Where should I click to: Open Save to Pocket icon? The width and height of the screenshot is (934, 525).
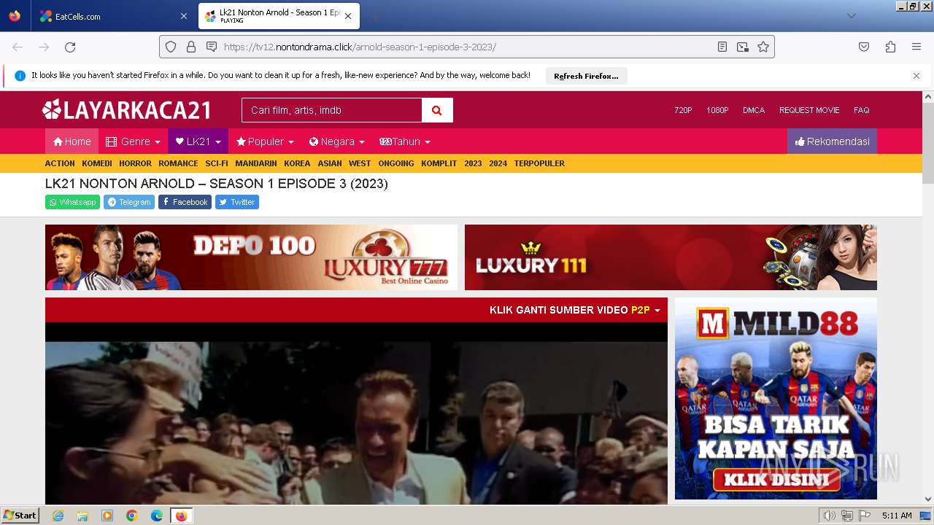pyautogui.click(x=864, y=47)
